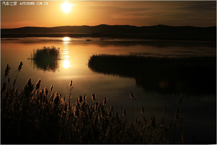
Task: Click the lower bright sun reflection on water
Action: pos(66,64)
